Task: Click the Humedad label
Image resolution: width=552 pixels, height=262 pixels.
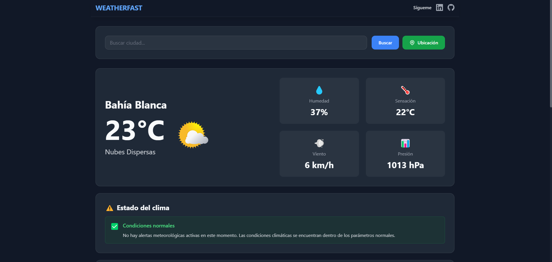Action: pos(319,101)
